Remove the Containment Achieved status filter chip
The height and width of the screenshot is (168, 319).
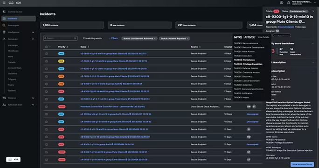click(154, 38)
